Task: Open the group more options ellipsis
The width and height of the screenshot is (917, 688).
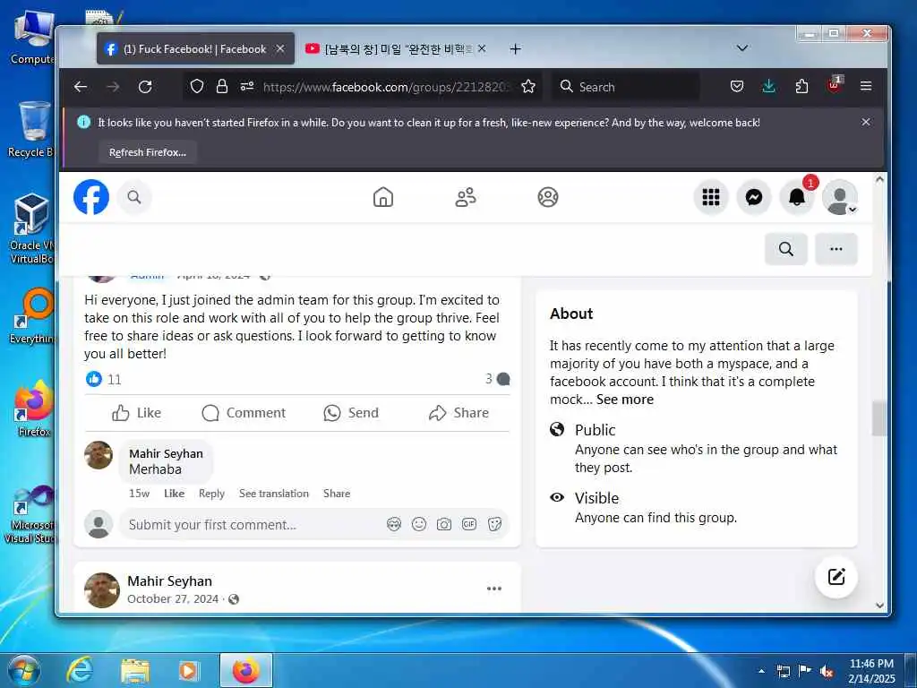Action: click(x=836, y=249)
